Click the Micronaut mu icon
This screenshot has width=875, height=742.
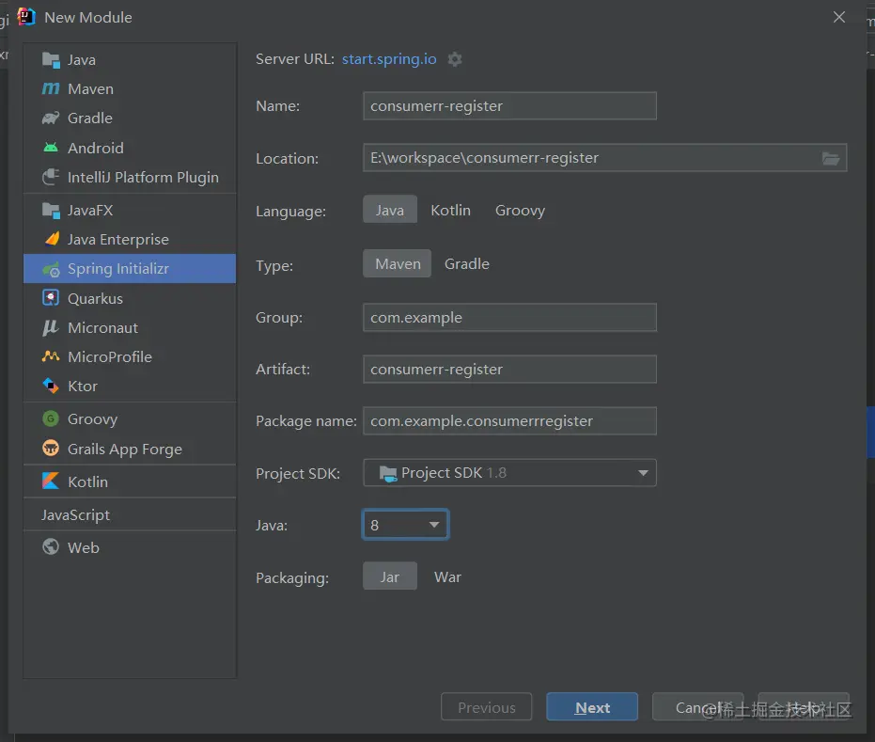point(51,327)
